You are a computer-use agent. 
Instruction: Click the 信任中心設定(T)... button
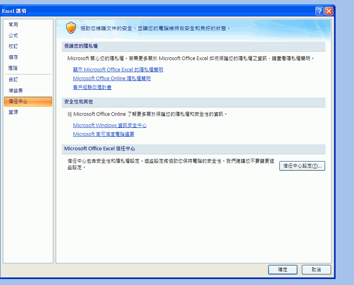[302, 166]
